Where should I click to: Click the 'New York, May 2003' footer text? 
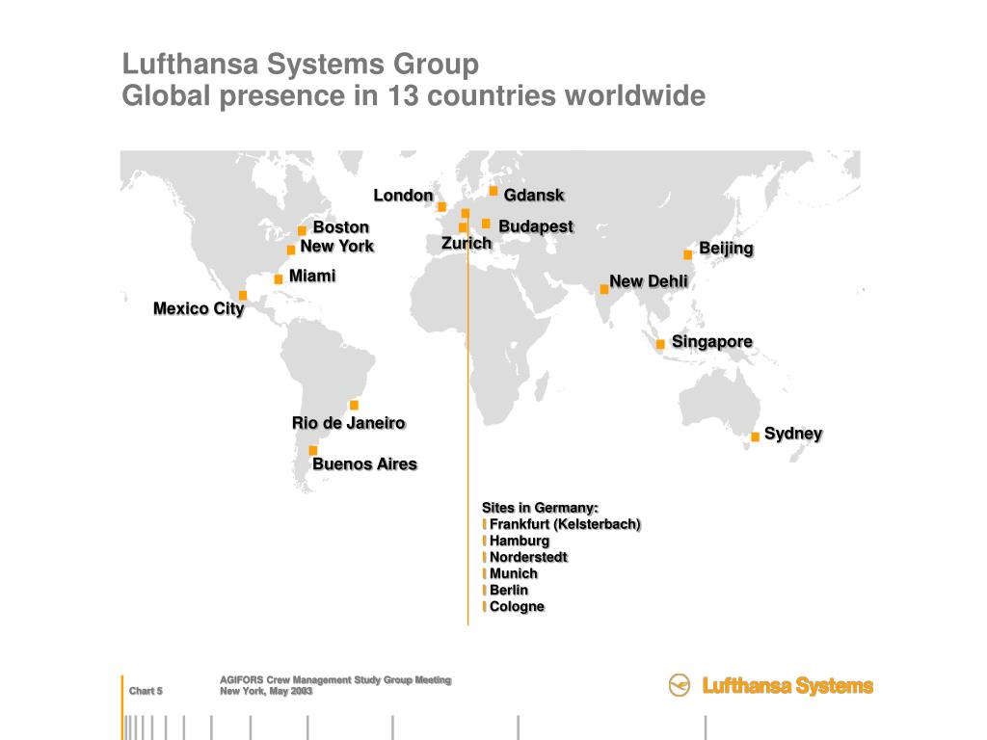pyautogui.click(x=266, y=691)
